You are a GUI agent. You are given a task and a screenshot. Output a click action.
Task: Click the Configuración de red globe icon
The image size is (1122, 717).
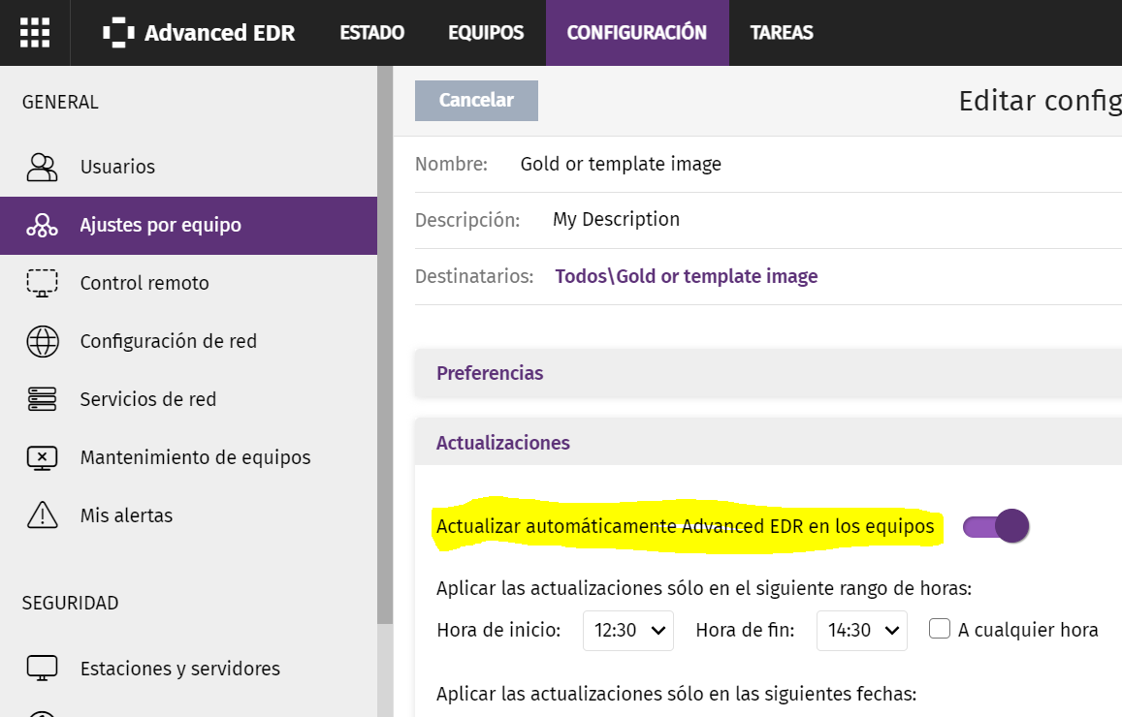43,342
